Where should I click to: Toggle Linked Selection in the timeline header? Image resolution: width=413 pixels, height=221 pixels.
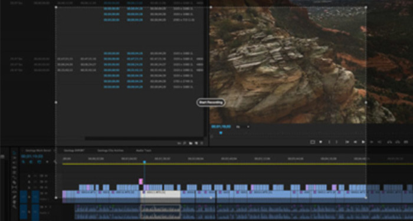pos(39,162)
